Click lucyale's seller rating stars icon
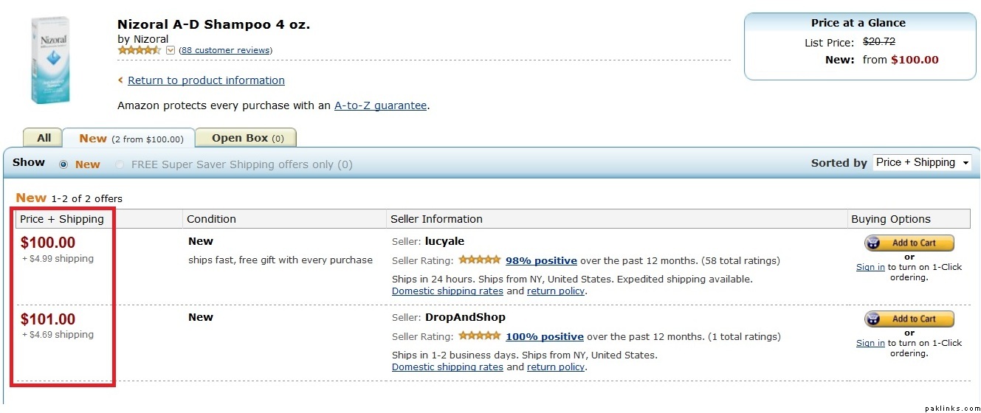The width and height of the screenshot is (981, 413). pyautogui.click(x=479, y=260)
